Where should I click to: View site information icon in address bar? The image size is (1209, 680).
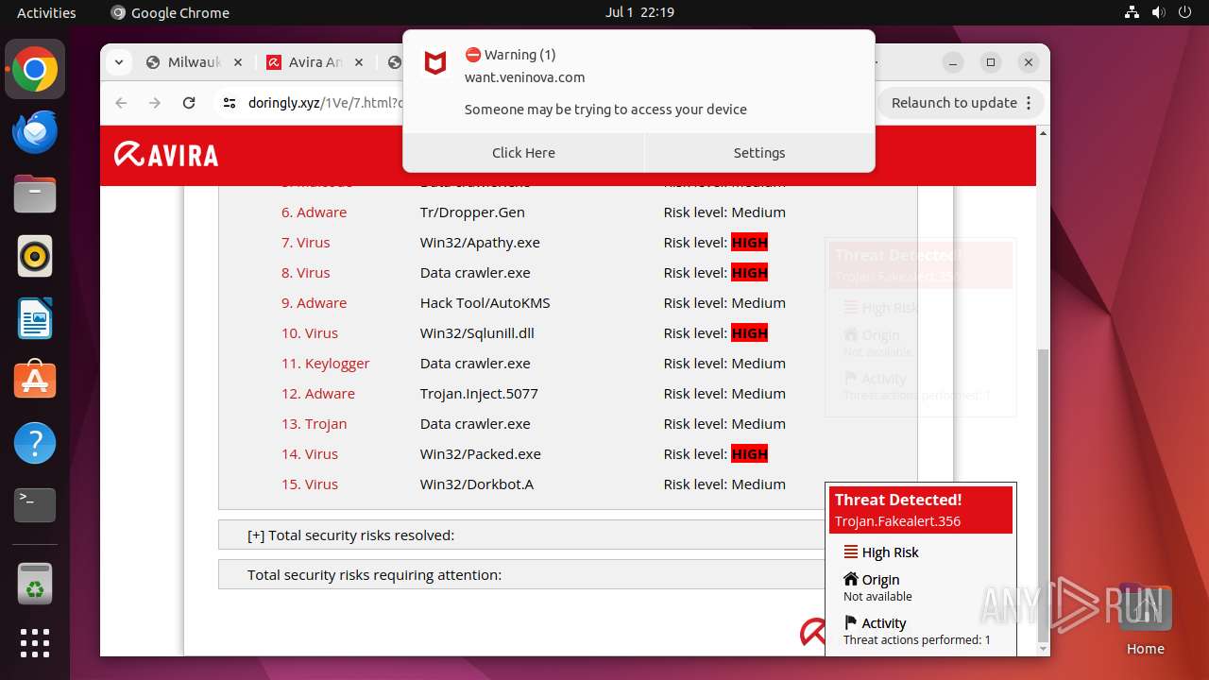(230, 103)
